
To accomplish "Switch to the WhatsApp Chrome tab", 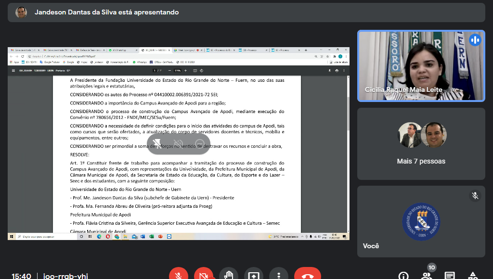I will pos(123,50).
